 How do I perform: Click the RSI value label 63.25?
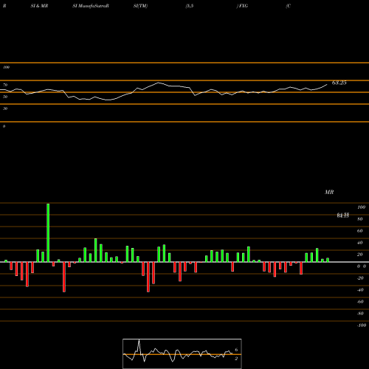click(x=339, y=83)
